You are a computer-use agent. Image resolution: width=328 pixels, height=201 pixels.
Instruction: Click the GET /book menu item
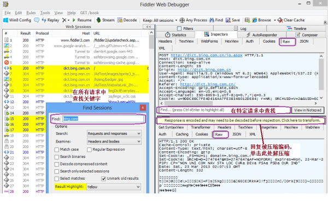pyautogui.click(x=89, y=13)
